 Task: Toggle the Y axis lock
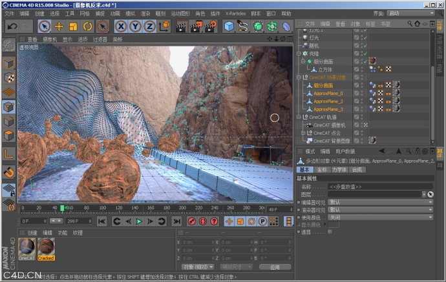[135, 26]
